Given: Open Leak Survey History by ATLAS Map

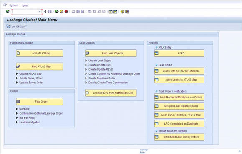Looking at the screenshot, I should click(x=179, y=115).
